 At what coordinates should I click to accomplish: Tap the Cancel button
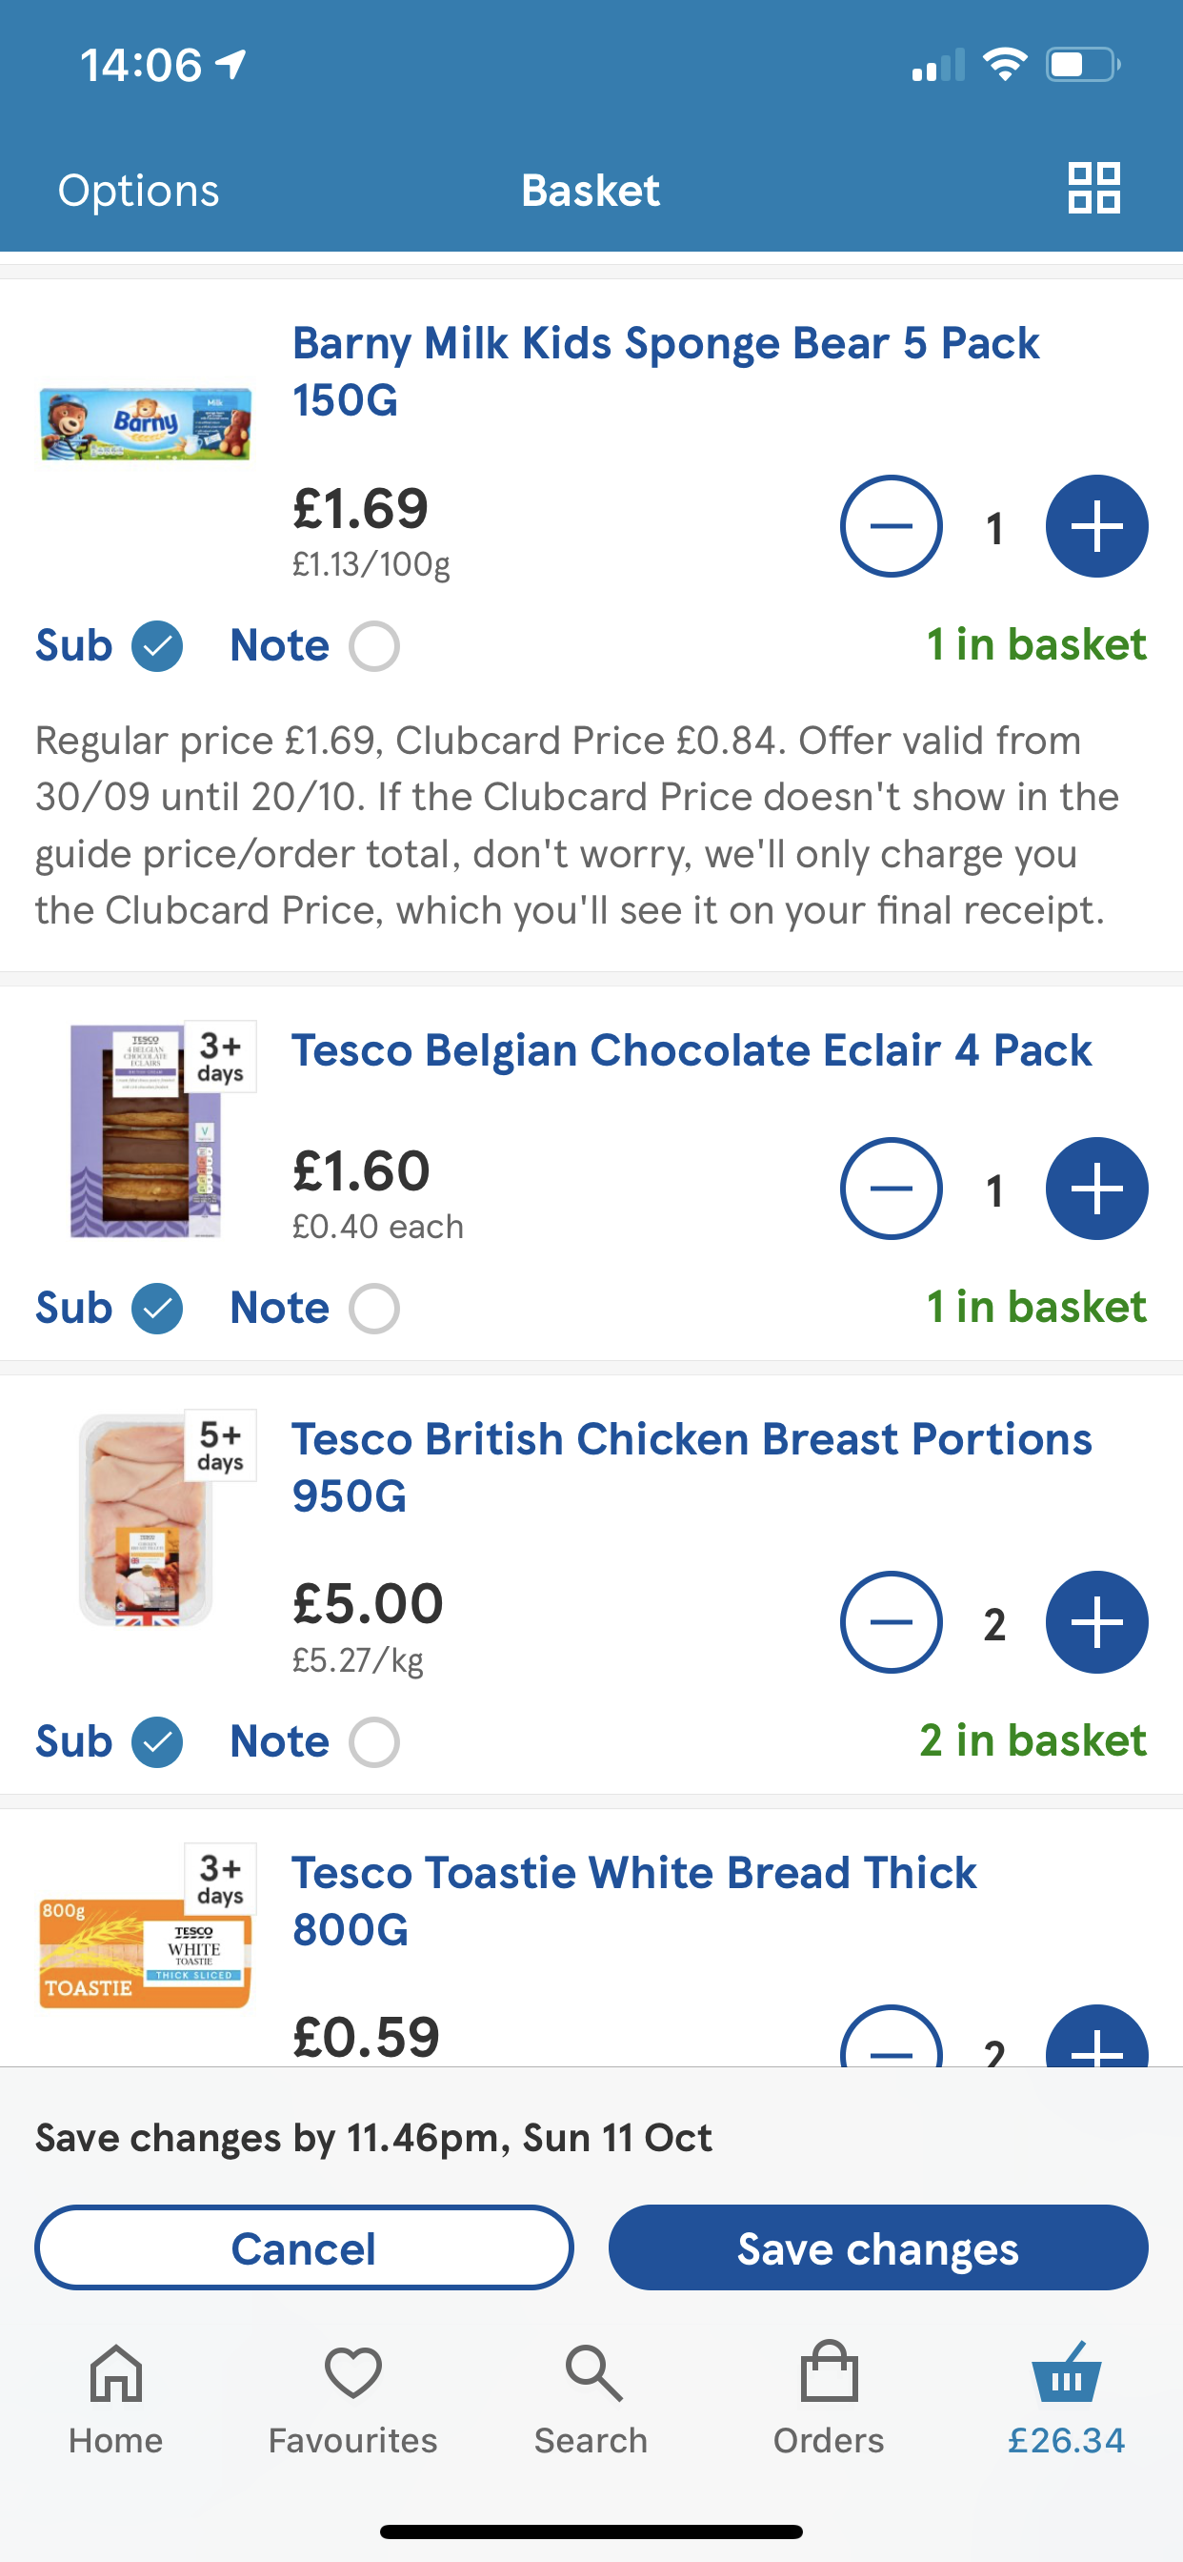(304, 2247)
